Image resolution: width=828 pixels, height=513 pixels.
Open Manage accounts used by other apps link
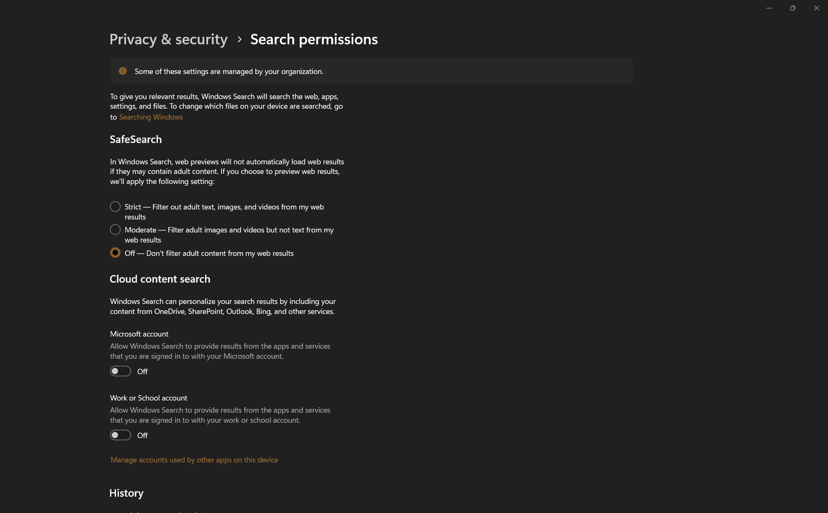point(194,460)
